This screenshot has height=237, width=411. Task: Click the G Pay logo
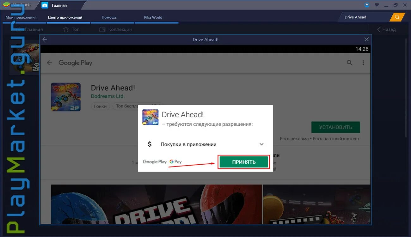(x=175, y=161)
